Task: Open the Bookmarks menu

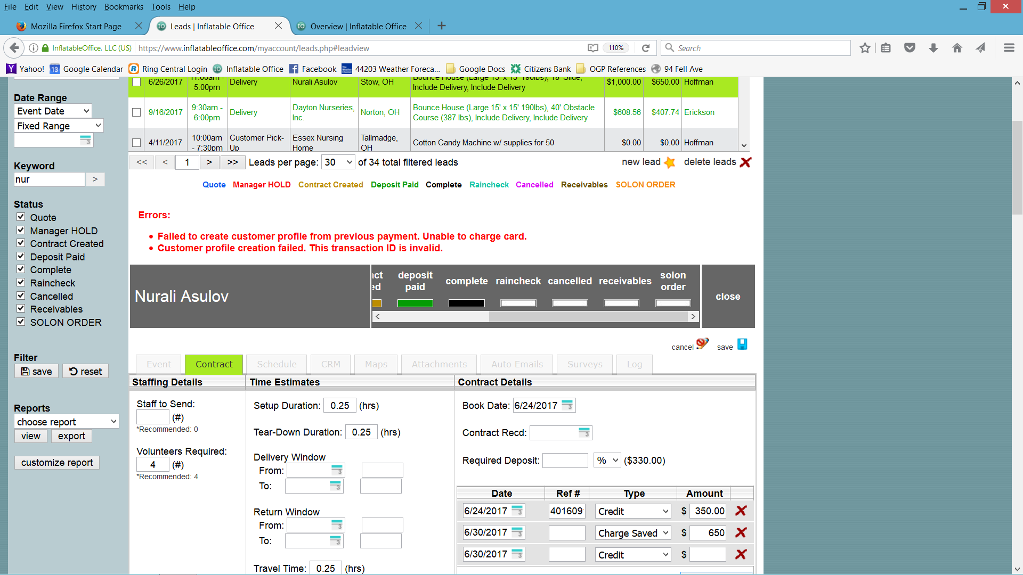Action: pos(124,7)
